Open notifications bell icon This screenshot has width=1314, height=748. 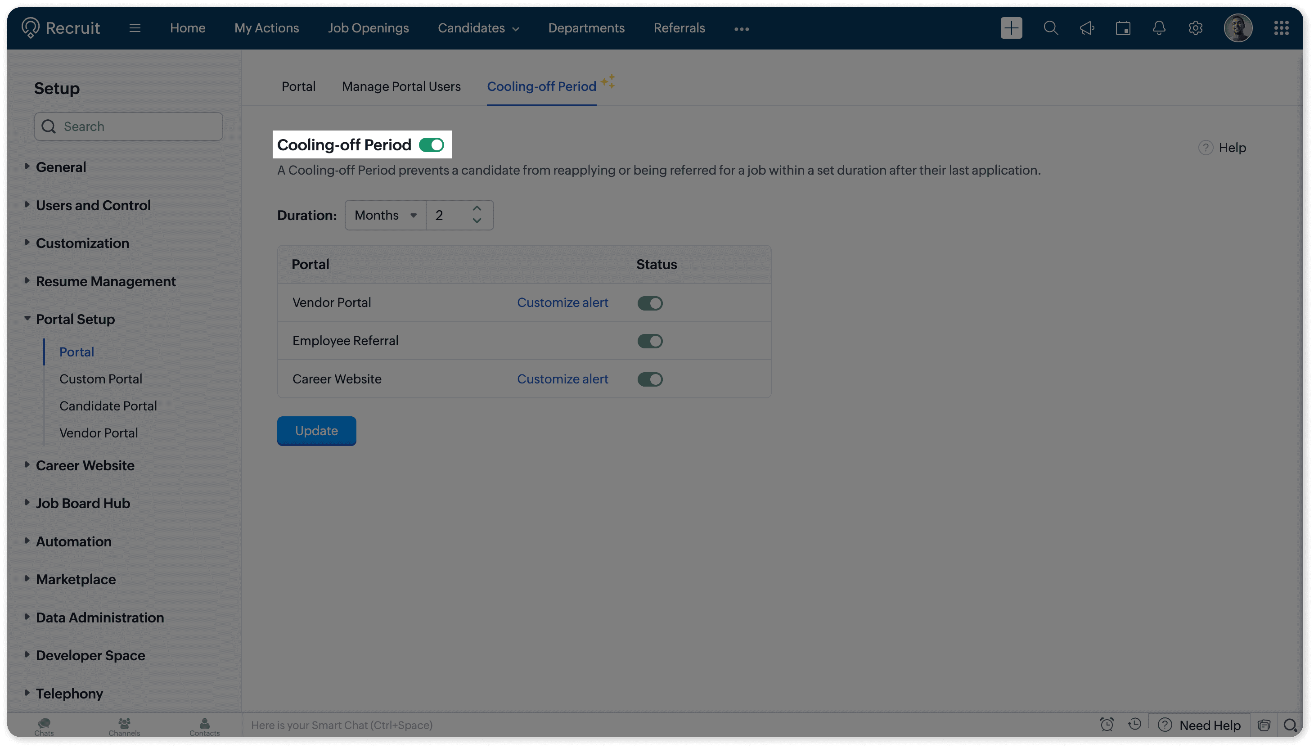[x=1159, y=28]
